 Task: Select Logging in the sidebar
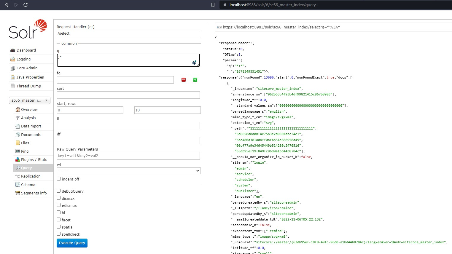(x=24, y=59)
